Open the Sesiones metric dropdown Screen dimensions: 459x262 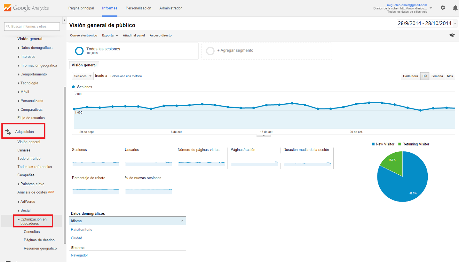[83, 76]
